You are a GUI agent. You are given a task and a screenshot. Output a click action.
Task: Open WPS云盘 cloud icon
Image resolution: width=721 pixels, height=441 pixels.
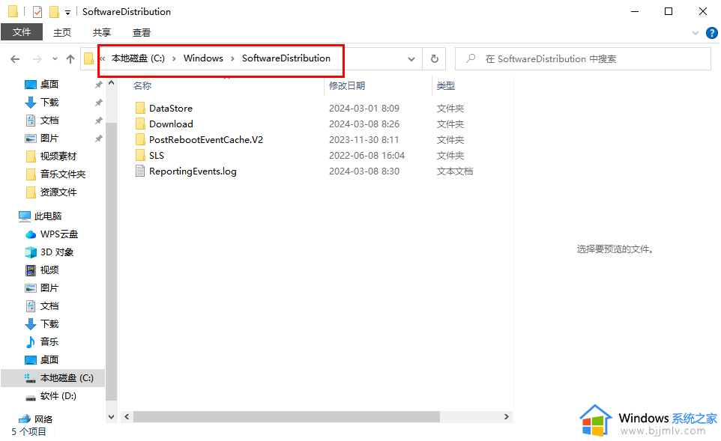[x=31, y=234]
